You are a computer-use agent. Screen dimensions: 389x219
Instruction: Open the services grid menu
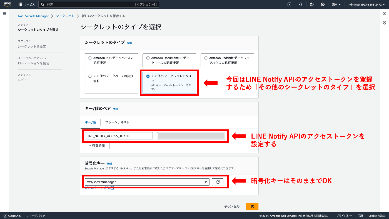pos(20,4)
